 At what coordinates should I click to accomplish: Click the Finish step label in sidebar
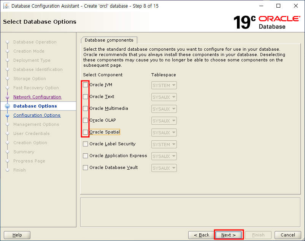pos(19,170)
